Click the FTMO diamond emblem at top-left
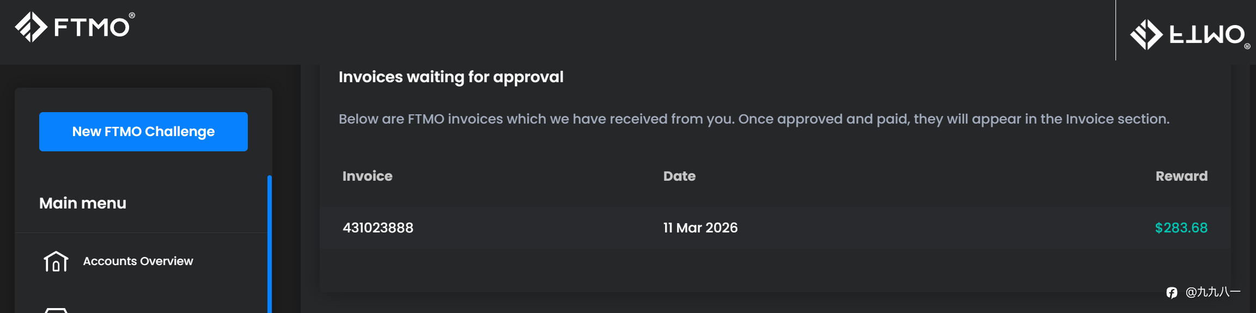Image resolution: width=1256 pixels, height=313 pixels. point(31,27)
